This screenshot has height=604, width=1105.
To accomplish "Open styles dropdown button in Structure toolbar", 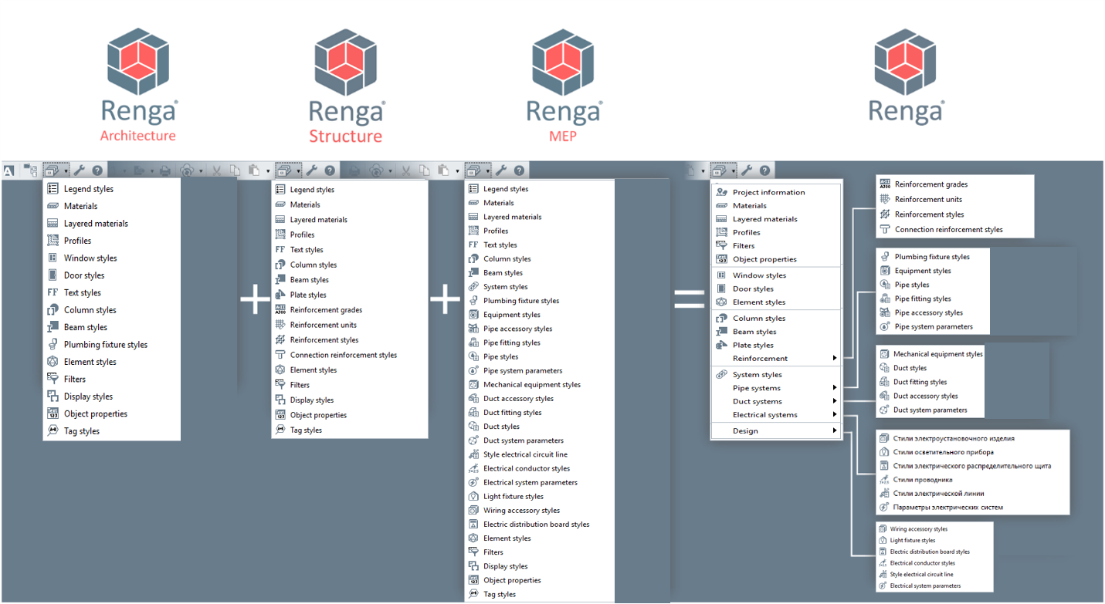I will [287, 170].
